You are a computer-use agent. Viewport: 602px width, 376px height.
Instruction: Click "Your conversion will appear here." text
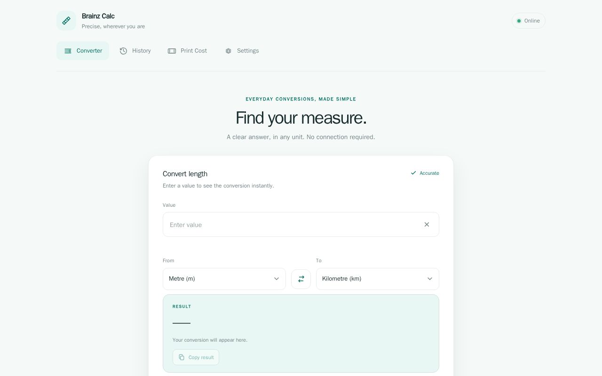[x=210, y=340]
